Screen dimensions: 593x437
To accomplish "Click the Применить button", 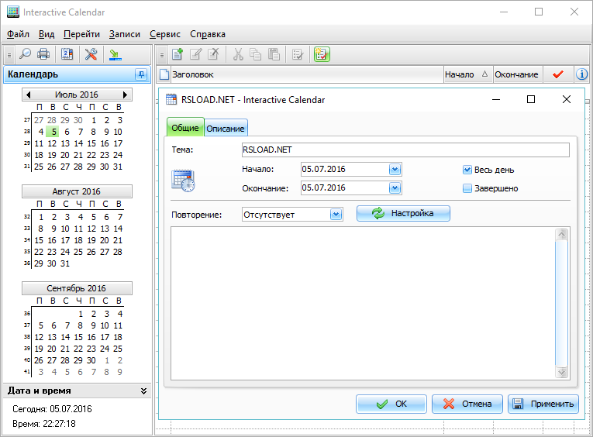I will point(543,404).
